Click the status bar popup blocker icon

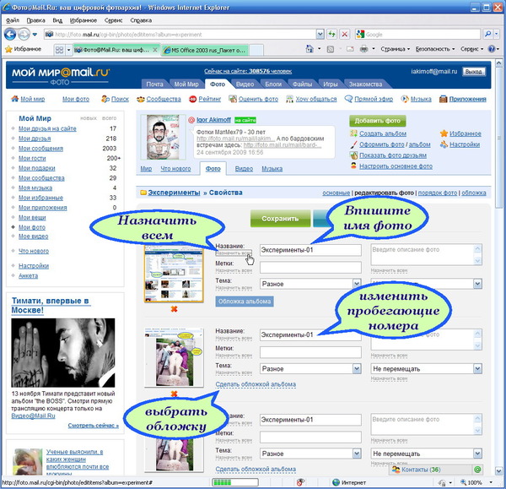pos(300,482)
